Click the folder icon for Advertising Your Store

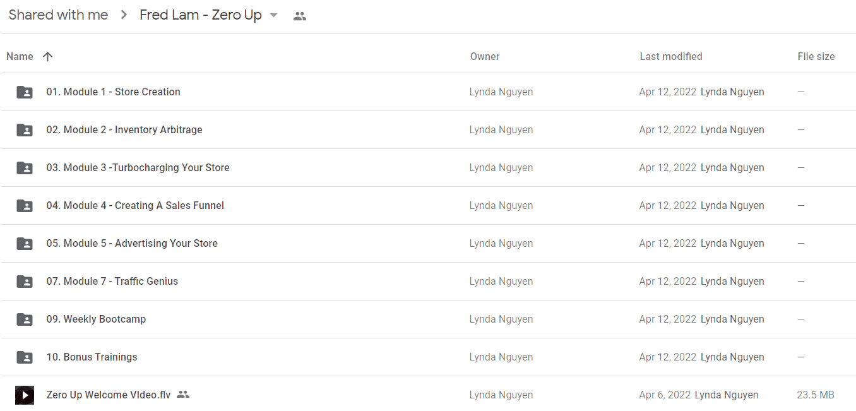24,244
